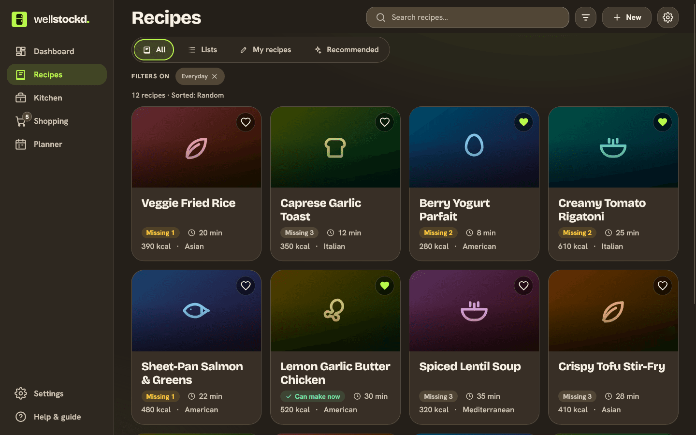Remove the Everyday filter chip
Screen dimensions: 696x435
tap(215, 76)
